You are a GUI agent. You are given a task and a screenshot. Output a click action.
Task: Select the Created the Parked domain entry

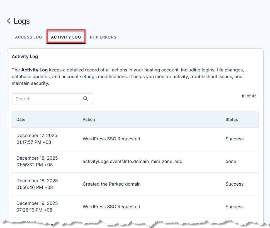[x=112, y=184]
